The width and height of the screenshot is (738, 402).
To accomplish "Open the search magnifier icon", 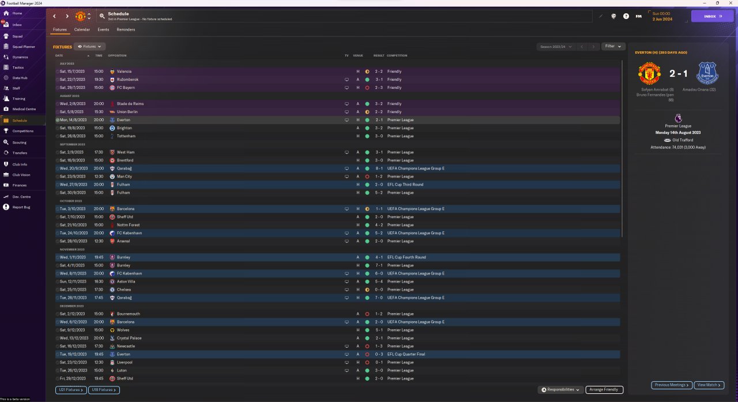I will point(102,16).
